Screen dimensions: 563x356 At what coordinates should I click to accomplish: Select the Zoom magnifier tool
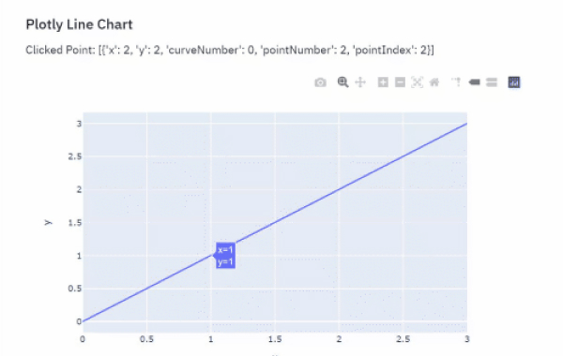pos(342,82)
